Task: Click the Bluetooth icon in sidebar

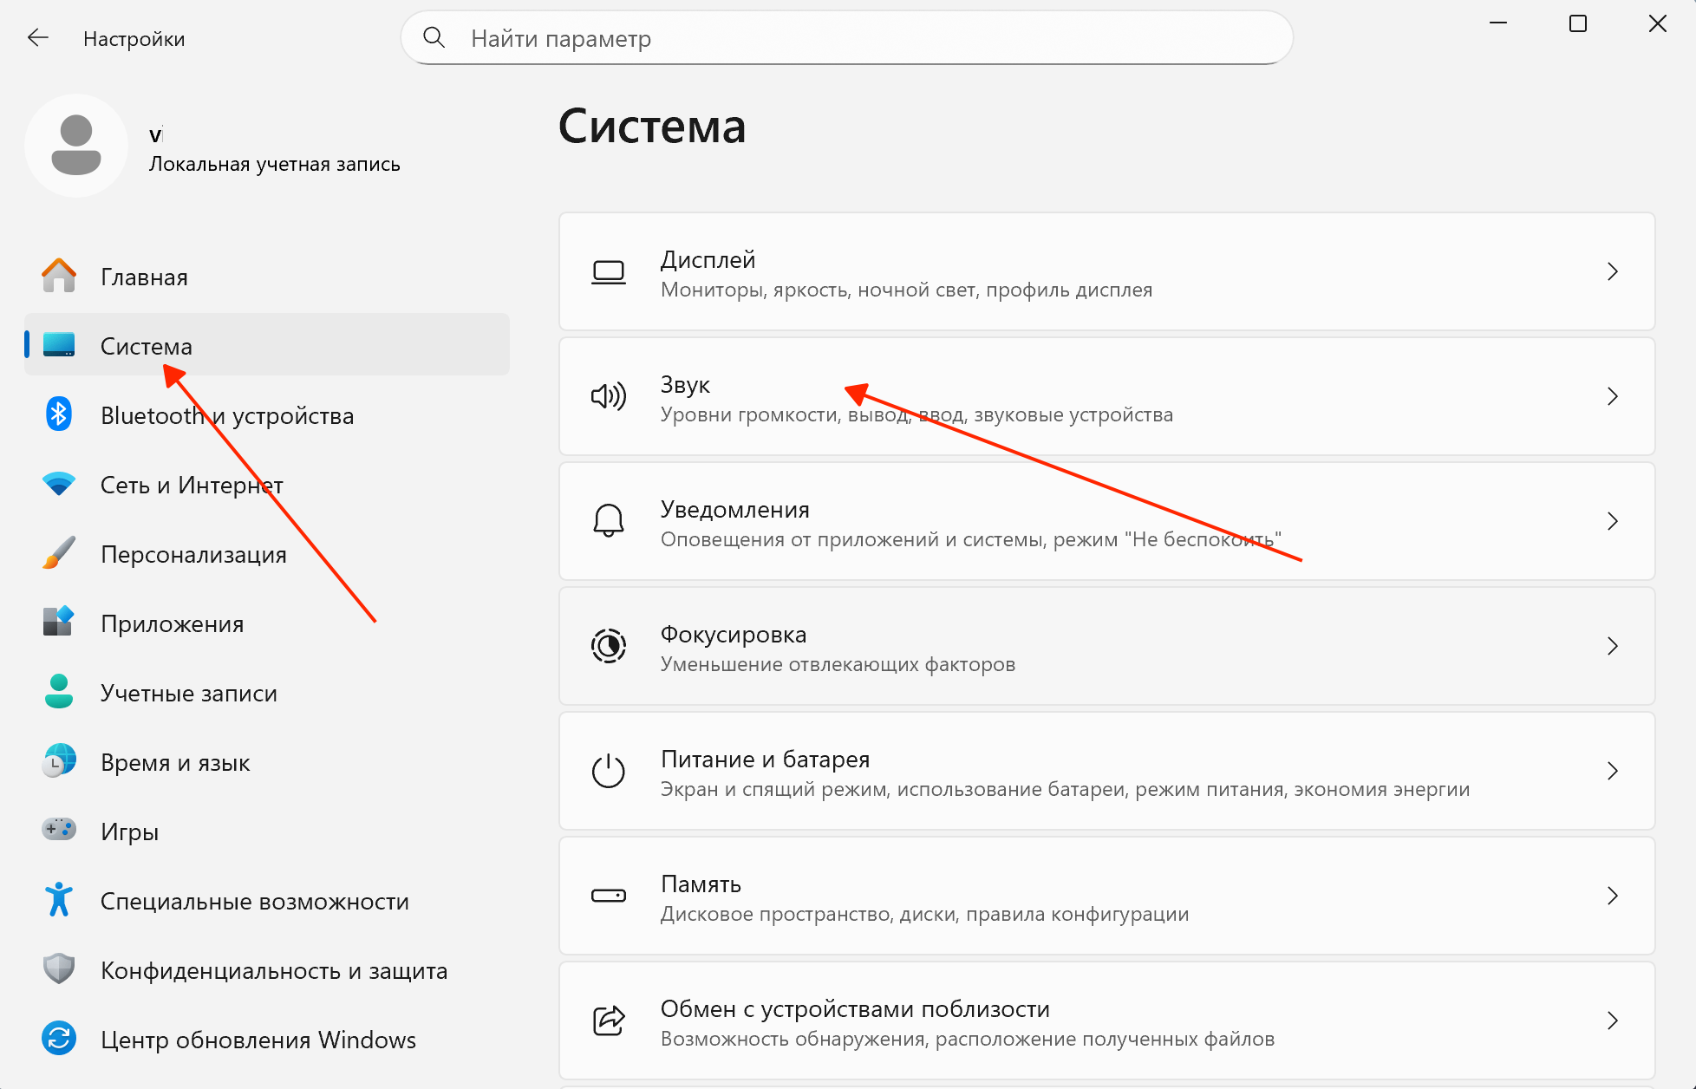Action: [x=59, y=414]
